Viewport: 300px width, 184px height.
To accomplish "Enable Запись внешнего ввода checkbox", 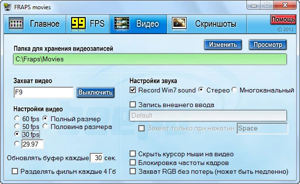I will tap(133, 105).
